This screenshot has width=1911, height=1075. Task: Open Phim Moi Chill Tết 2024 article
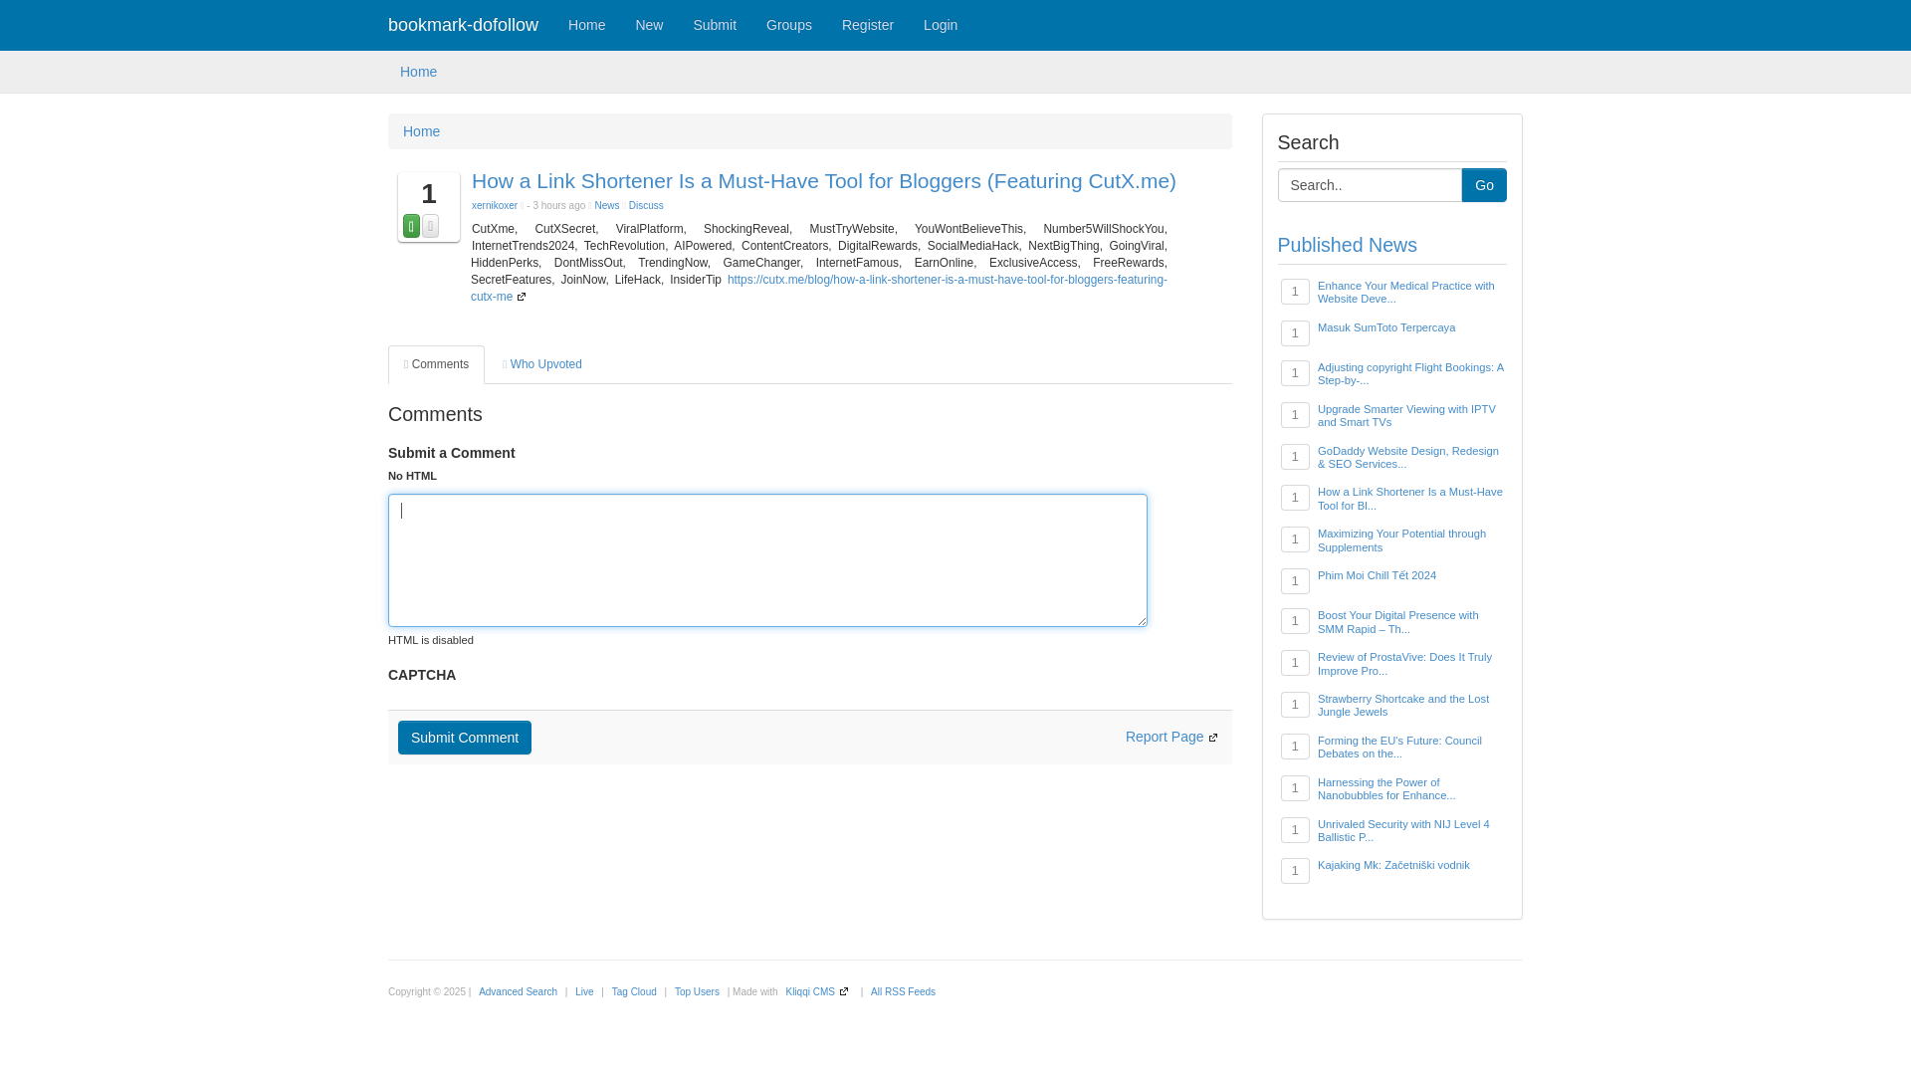tap(1377, 575)
